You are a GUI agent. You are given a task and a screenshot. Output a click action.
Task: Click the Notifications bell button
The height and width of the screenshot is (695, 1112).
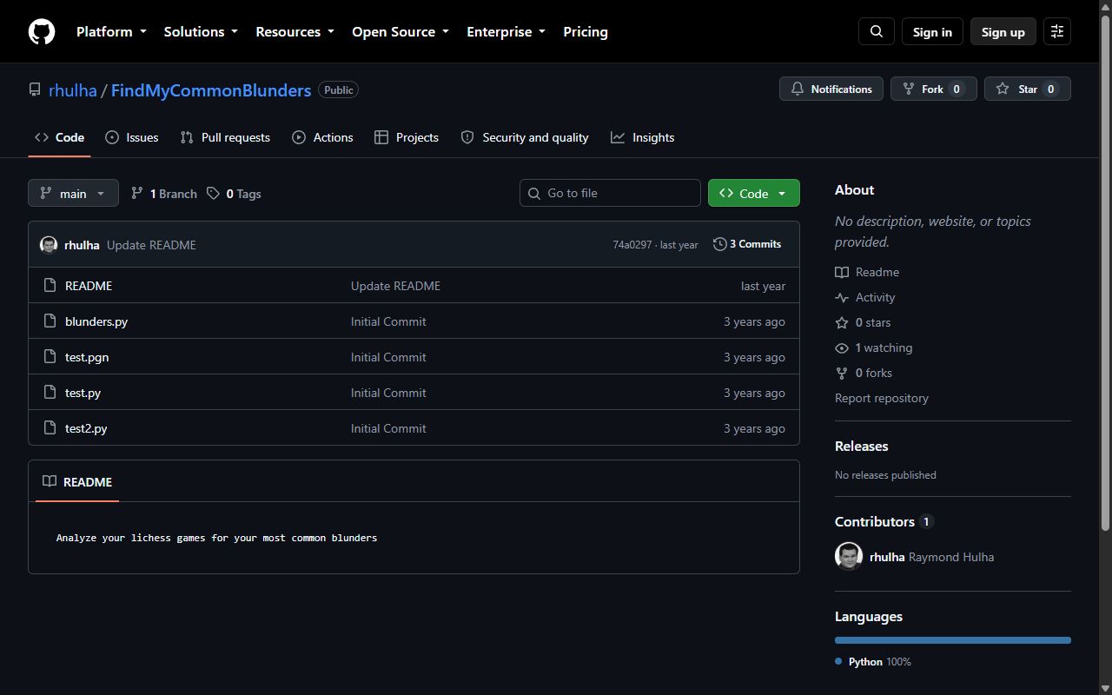tap(831, 89)
